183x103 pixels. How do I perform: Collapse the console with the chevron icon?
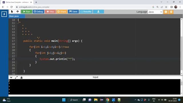point(11,77)
